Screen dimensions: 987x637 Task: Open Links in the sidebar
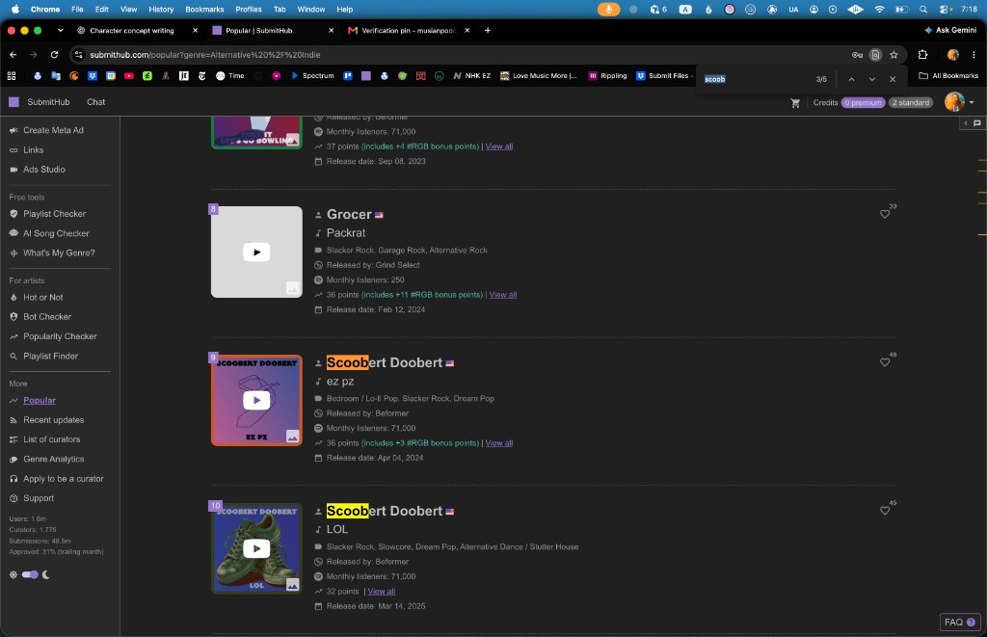(33, 149)
